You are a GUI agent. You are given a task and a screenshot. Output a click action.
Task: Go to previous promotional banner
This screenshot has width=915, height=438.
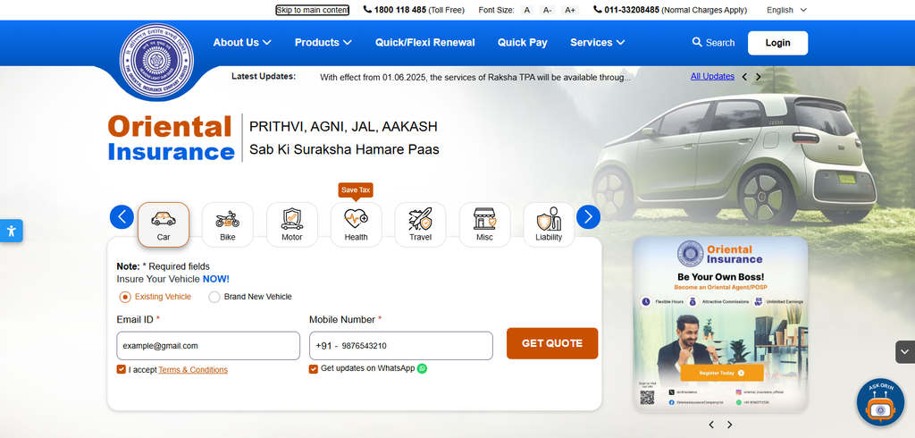point(710,425)
